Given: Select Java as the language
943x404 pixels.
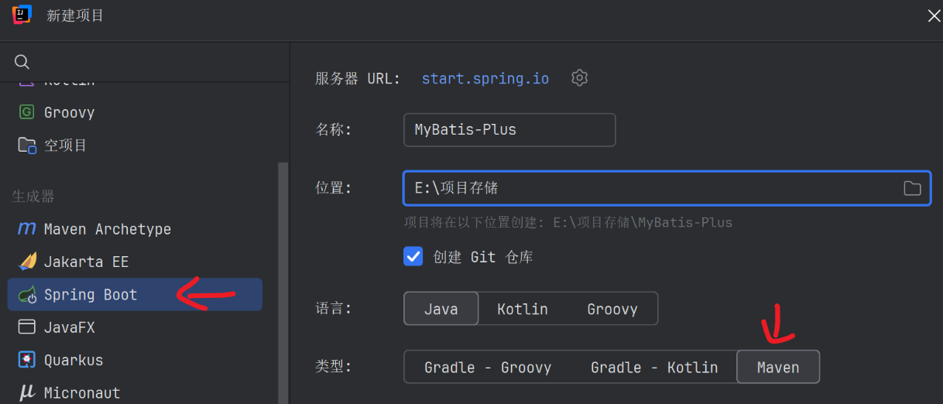Looking at the screenshot, I should coord(441,309).
